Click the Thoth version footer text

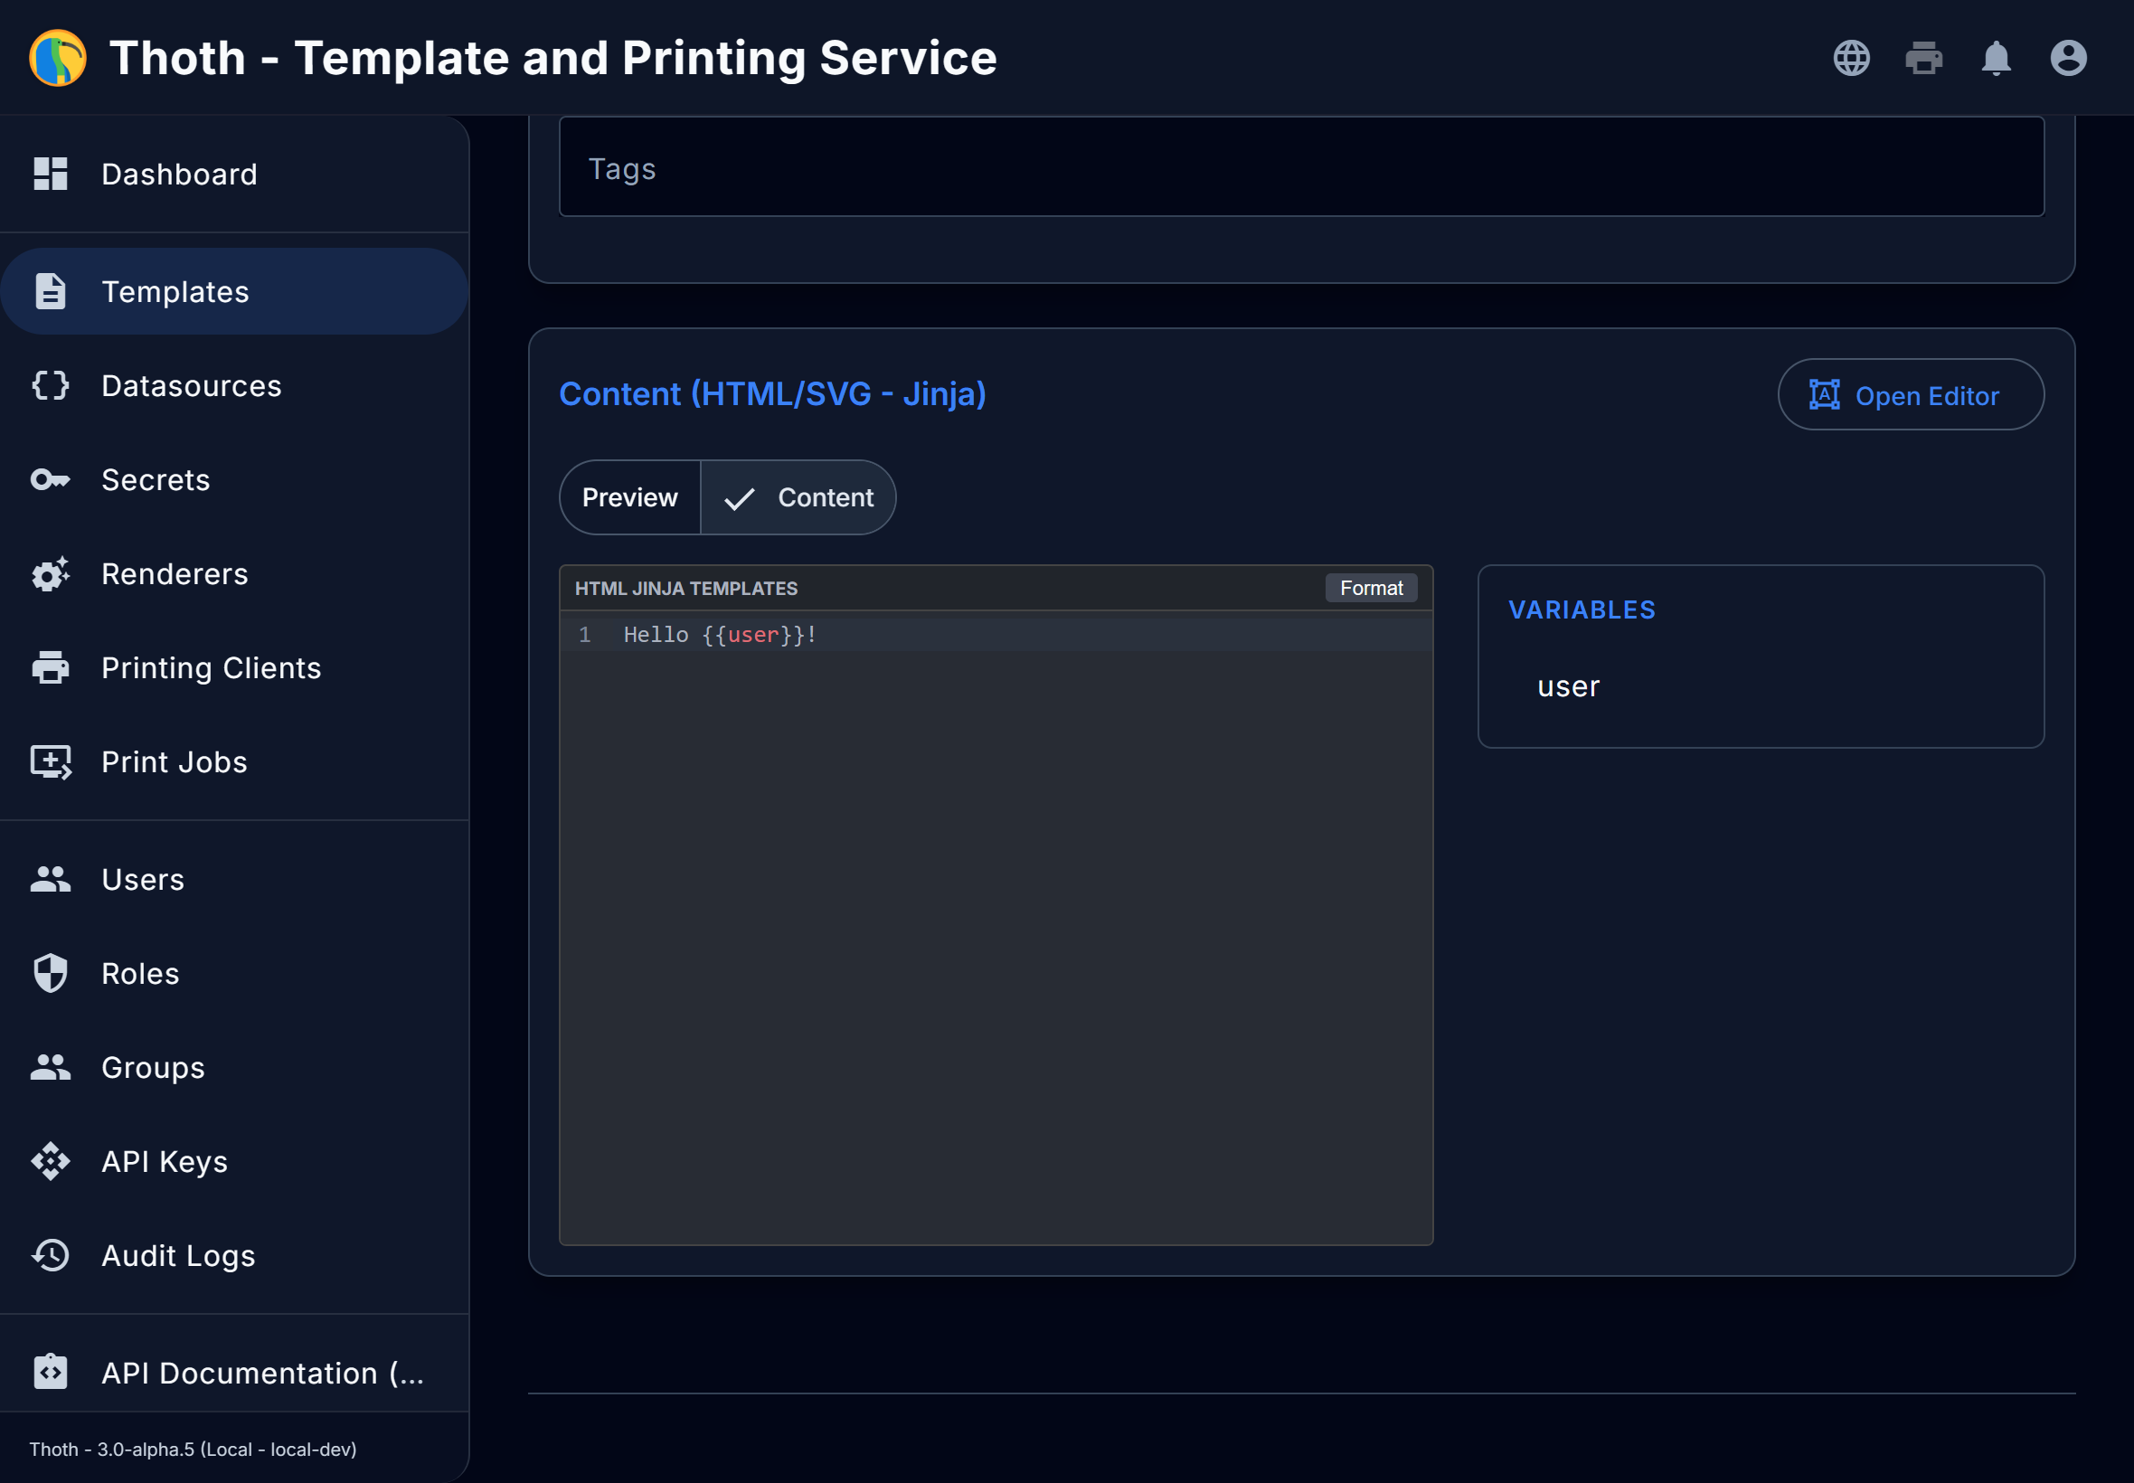194,1449
